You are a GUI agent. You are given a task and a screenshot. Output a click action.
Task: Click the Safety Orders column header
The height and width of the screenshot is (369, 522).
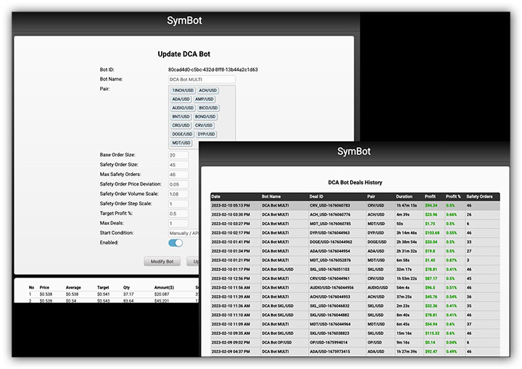click(x=479, y=196)
